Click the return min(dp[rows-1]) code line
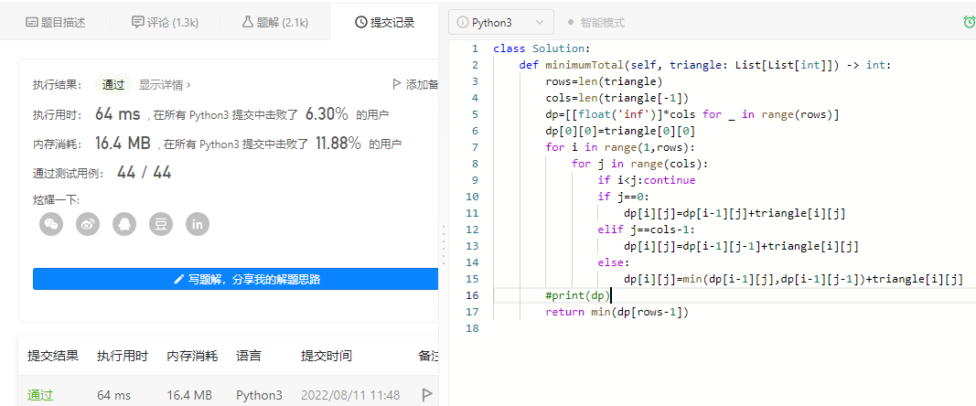 617,312
